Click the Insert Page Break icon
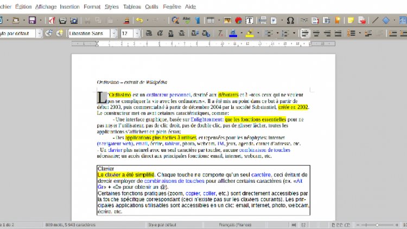 [x=263, y=20]
